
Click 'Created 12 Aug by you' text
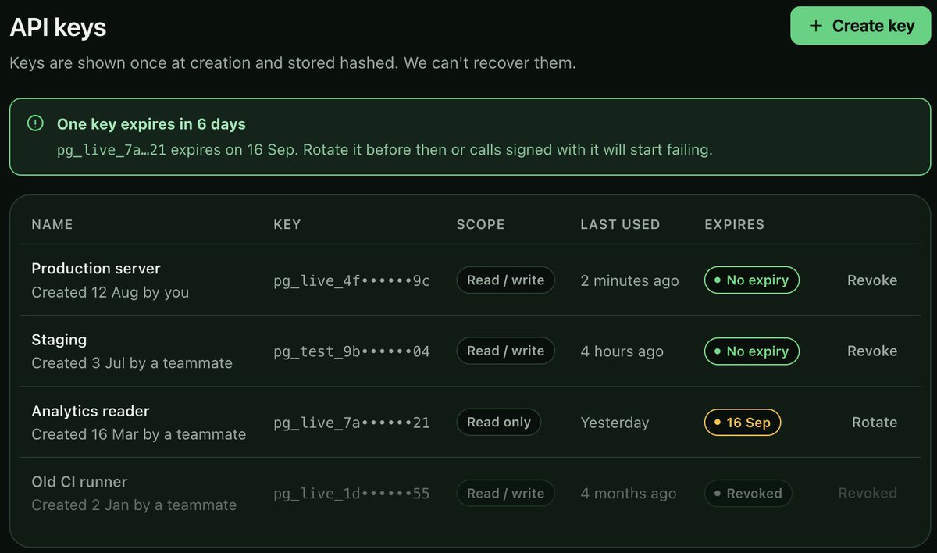coord(110,292)
